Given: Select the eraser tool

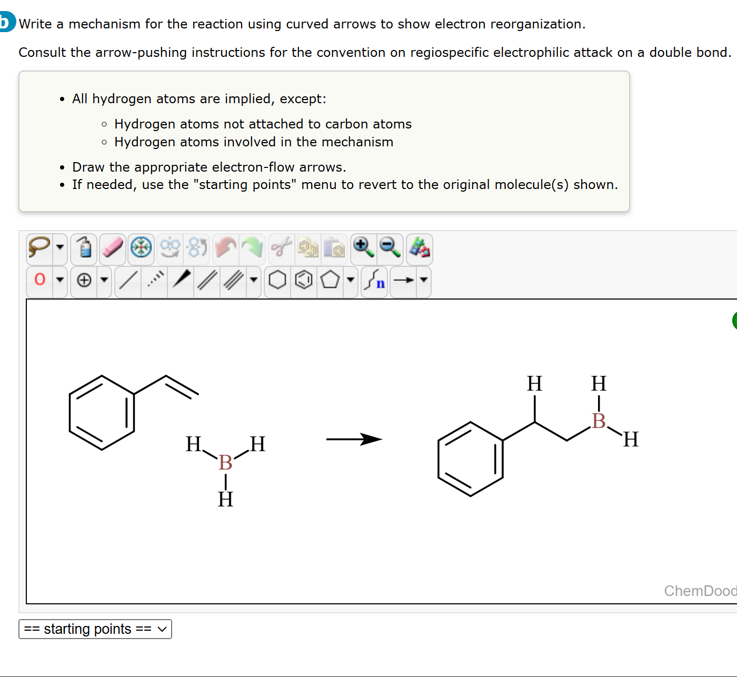Looking at the screenshot, I should pyautogui.click(x=112, y=247).
